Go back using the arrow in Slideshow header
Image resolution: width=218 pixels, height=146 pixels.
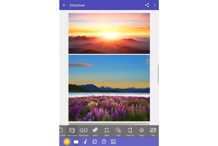pos(64,5)
